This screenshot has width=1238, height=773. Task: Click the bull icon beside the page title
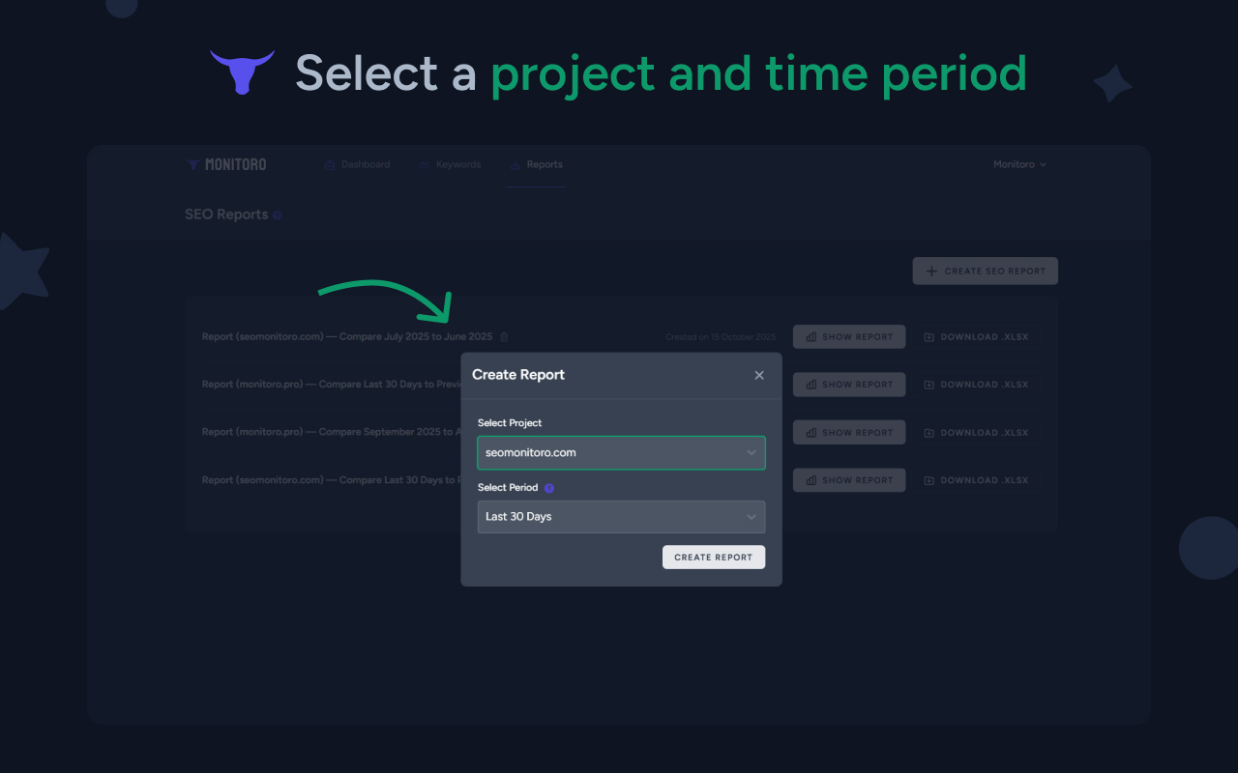[241, 71]
